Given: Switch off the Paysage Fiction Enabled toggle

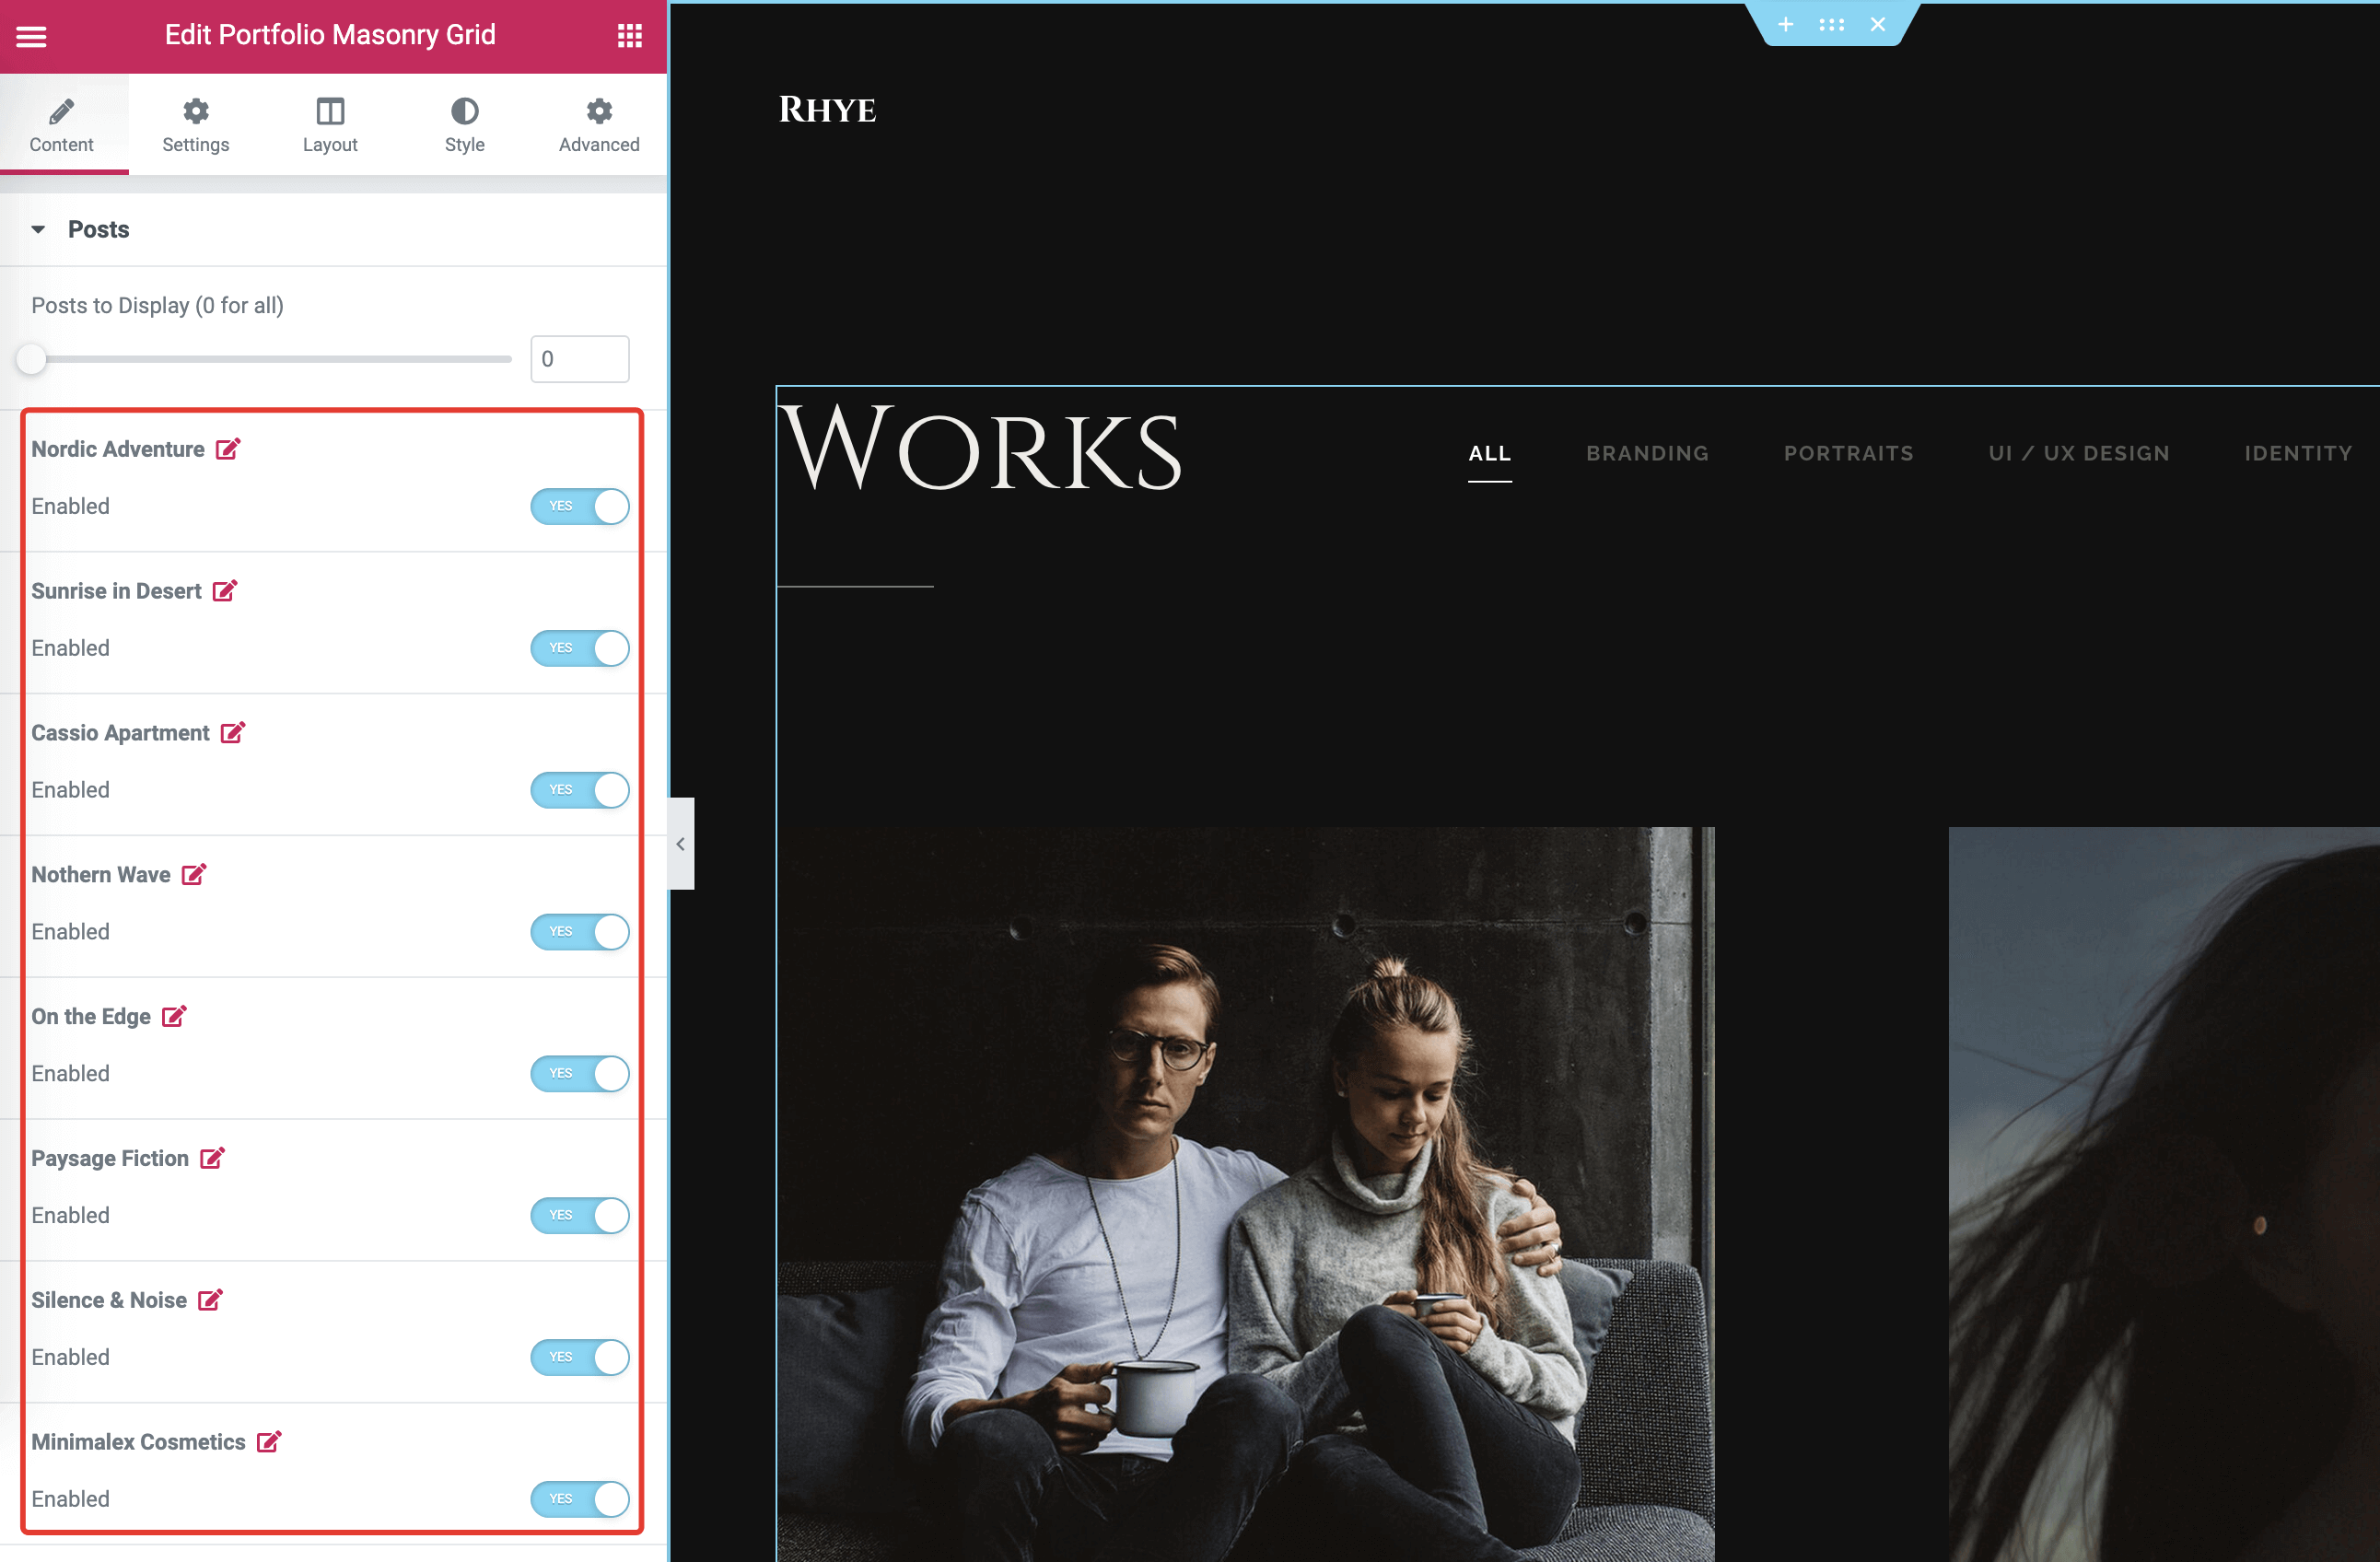Looking at the screenshot, I should [580, 1215].
